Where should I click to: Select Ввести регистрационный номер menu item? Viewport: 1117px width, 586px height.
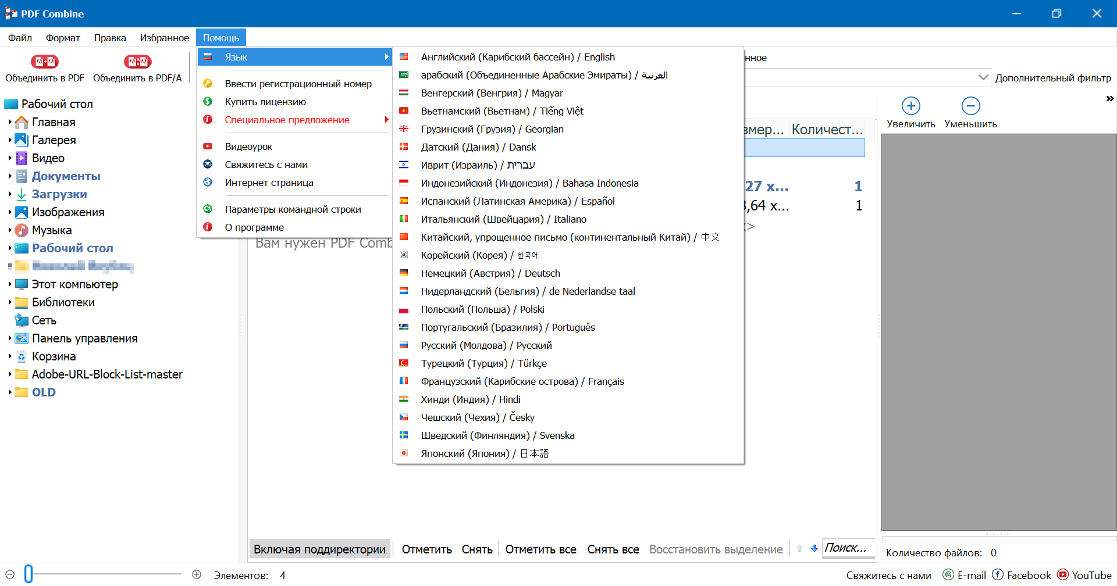(296, 84)
